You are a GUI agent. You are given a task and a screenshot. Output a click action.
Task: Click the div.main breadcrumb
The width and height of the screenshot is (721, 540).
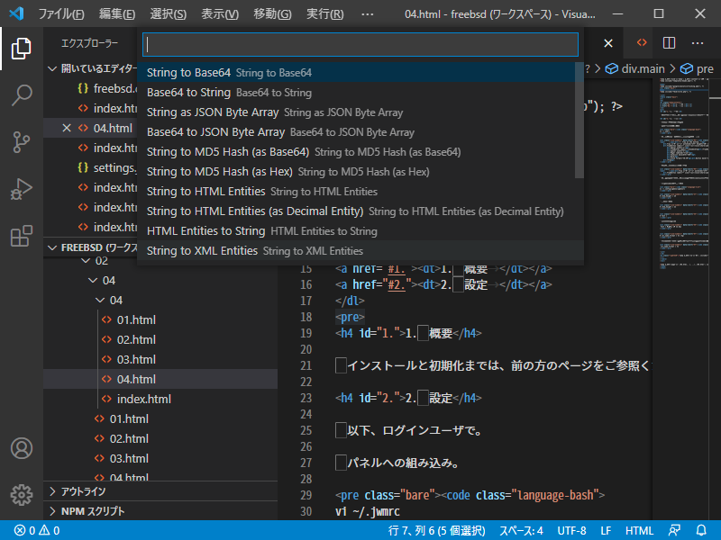click(635, 69)
